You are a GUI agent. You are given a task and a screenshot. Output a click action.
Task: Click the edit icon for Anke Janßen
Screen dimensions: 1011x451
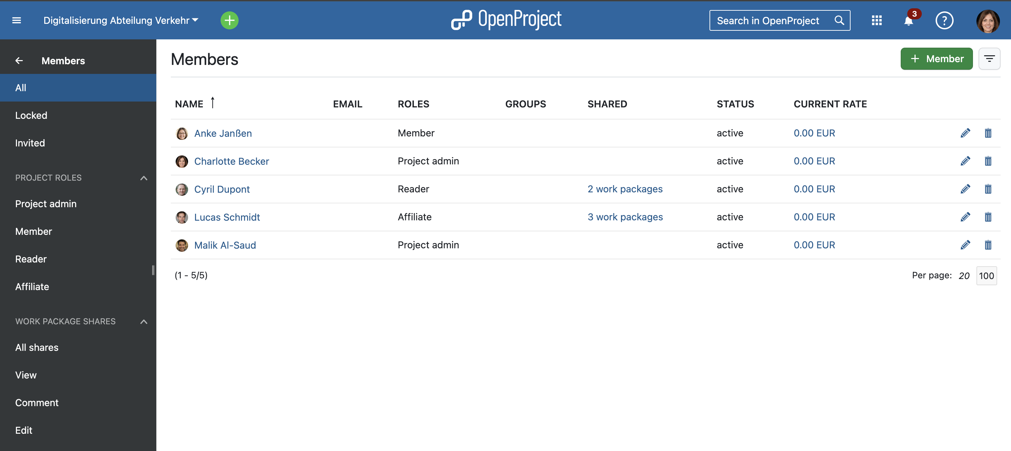coord(965,133)
